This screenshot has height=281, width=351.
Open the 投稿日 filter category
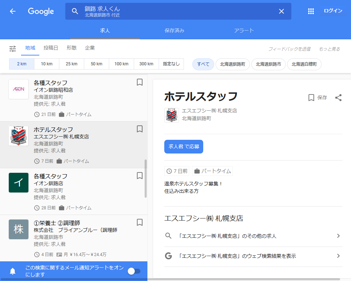pos(51,48)
